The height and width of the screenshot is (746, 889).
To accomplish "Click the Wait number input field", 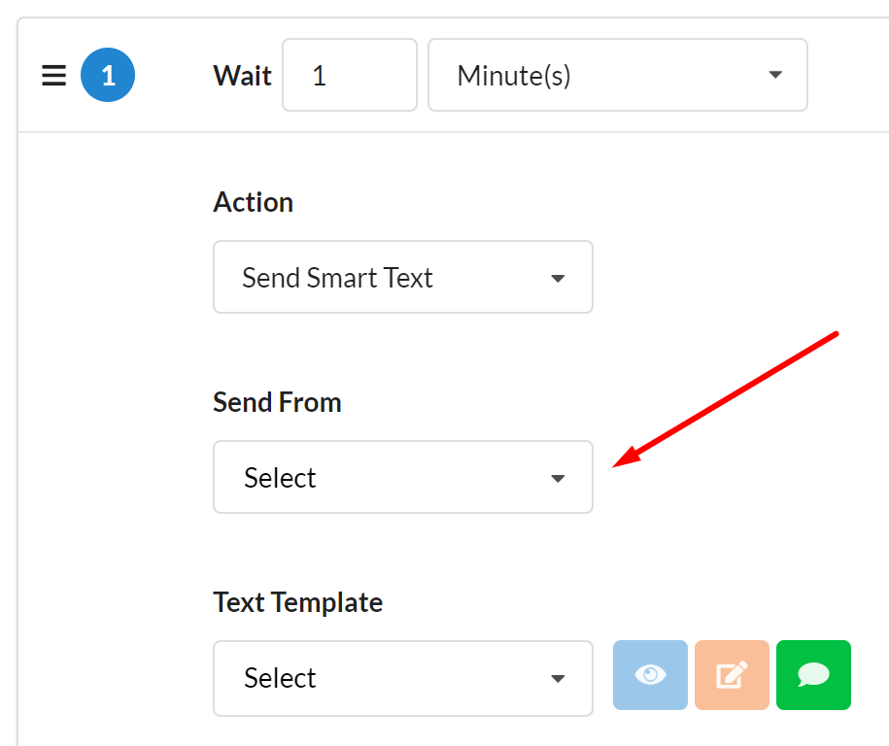I will tap(349, 76).
